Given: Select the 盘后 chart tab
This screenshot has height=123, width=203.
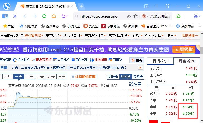Looking at the screenshot, I should (x=8, y=77).
